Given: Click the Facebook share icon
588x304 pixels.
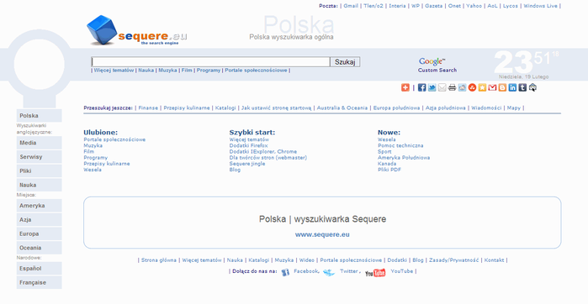Looking at the screenshot, I should click(422, 87).
